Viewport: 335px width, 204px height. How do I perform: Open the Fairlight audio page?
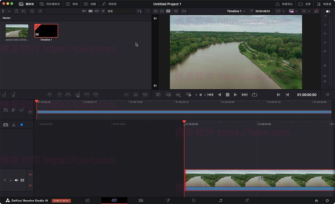coord(220,200)
